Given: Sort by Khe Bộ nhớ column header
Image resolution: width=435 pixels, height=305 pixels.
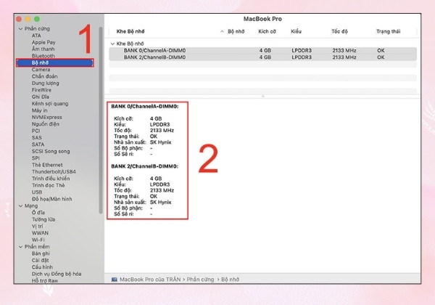Looking at the screenshot, I should pos(130,31).
